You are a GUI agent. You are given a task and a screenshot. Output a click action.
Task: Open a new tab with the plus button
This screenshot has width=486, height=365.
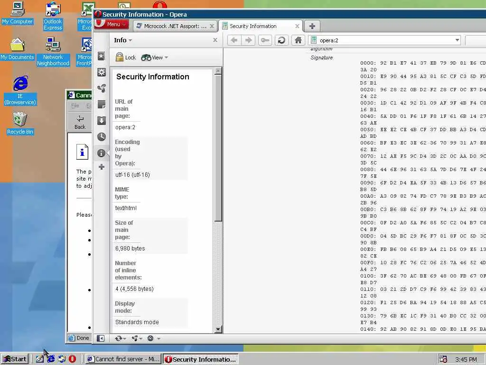click(312, 26)
